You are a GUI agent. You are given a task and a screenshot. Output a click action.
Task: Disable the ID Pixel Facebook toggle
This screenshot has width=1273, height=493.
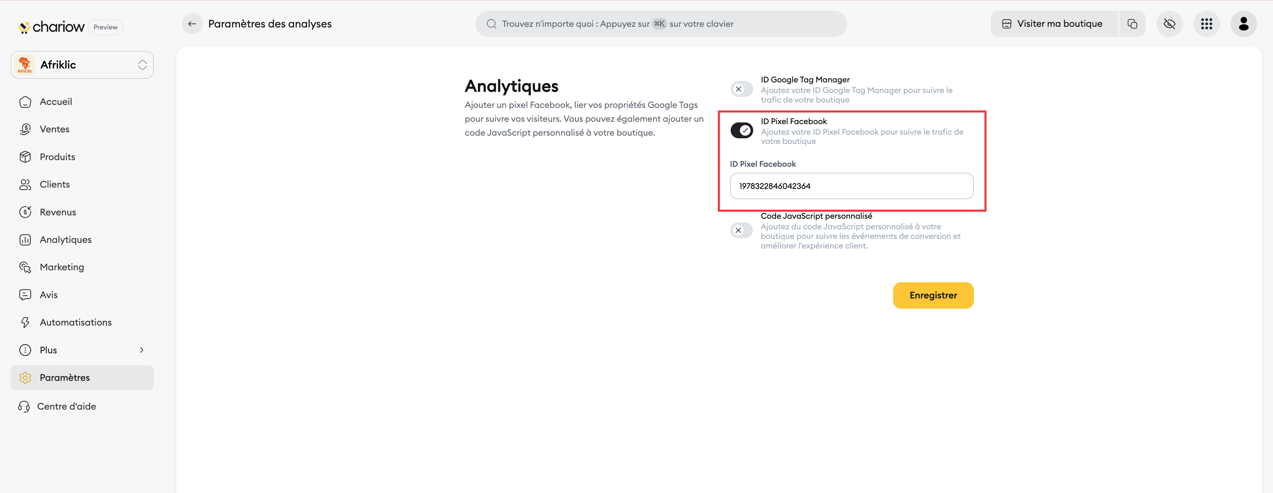(741, 131)
